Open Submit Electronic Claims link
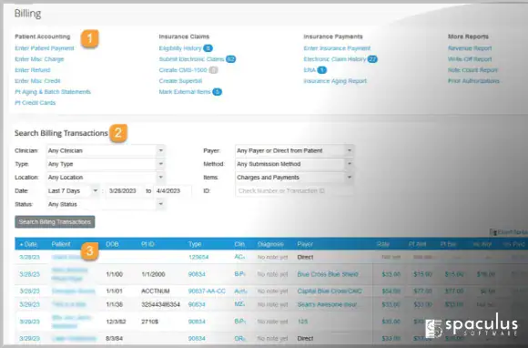The width and height of the screenshot is (528, 348). 191,59
